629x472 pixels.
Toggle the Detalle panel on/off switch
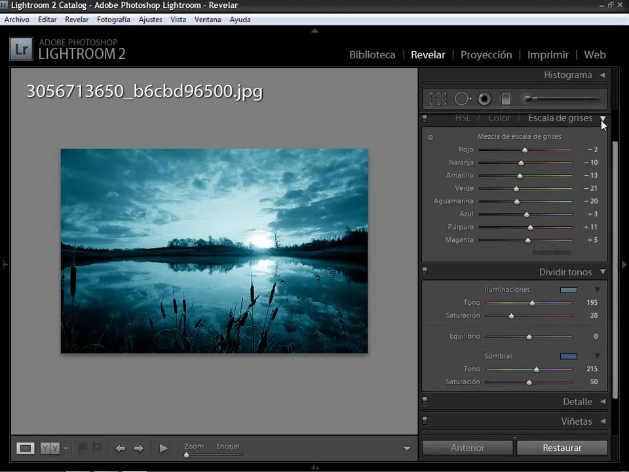[425, 402]
